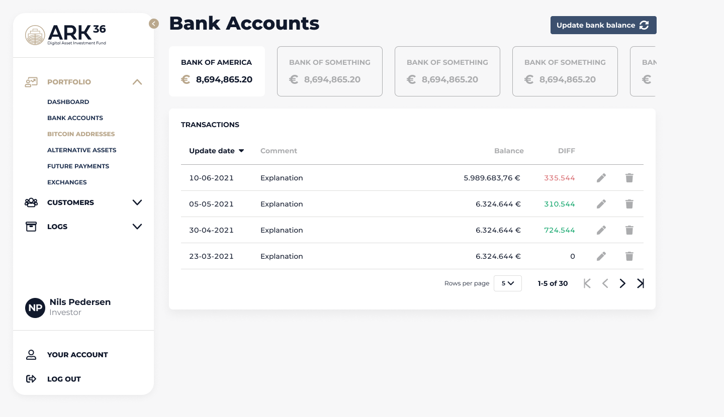
Task: Click the date 10-06-2021
Action: pyautogui.click(x=211, y=178)
